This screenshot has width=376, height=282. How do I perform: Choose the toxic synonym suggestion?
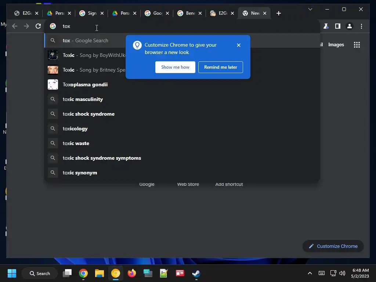pos(182,173)
